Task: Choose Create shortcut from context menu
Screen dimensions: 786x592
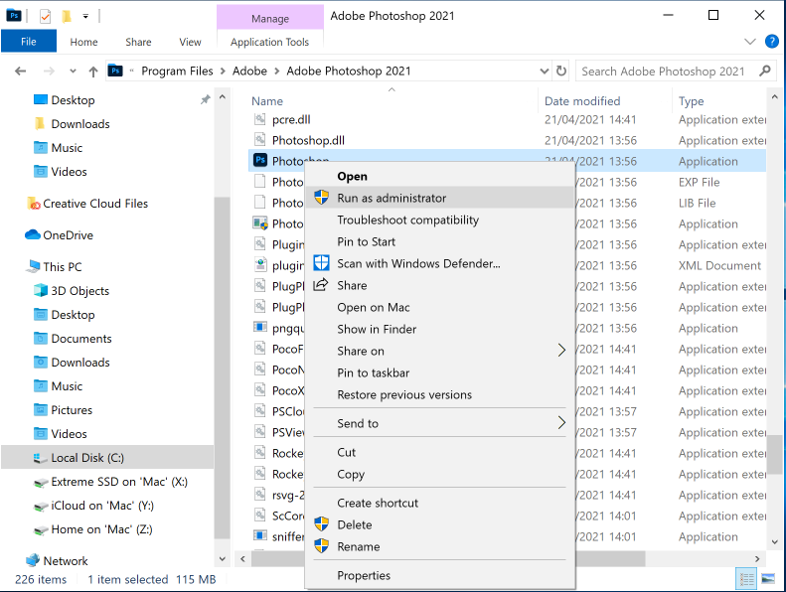Action: click(440, 503)
